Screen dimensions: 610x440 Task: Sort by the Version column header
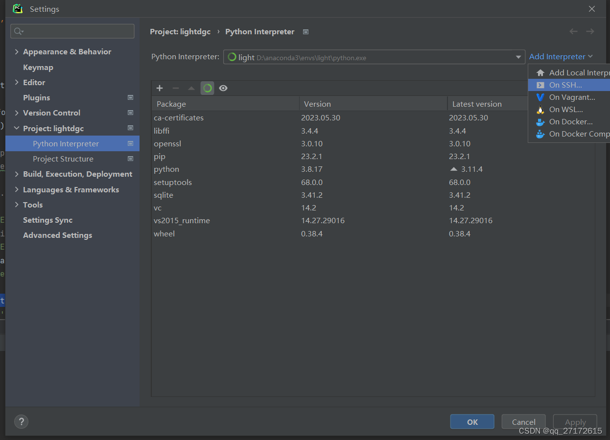[x=374, y=104]
